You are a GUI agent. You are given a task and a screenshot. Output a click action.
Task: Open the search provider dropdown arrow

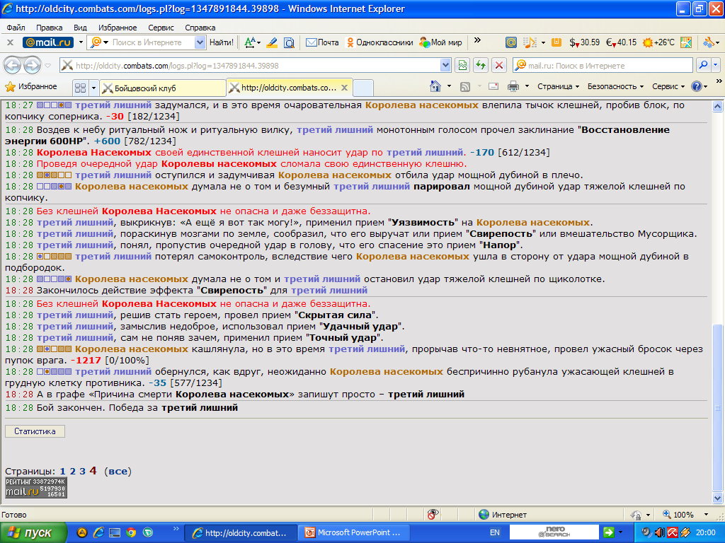pos(716,66)
